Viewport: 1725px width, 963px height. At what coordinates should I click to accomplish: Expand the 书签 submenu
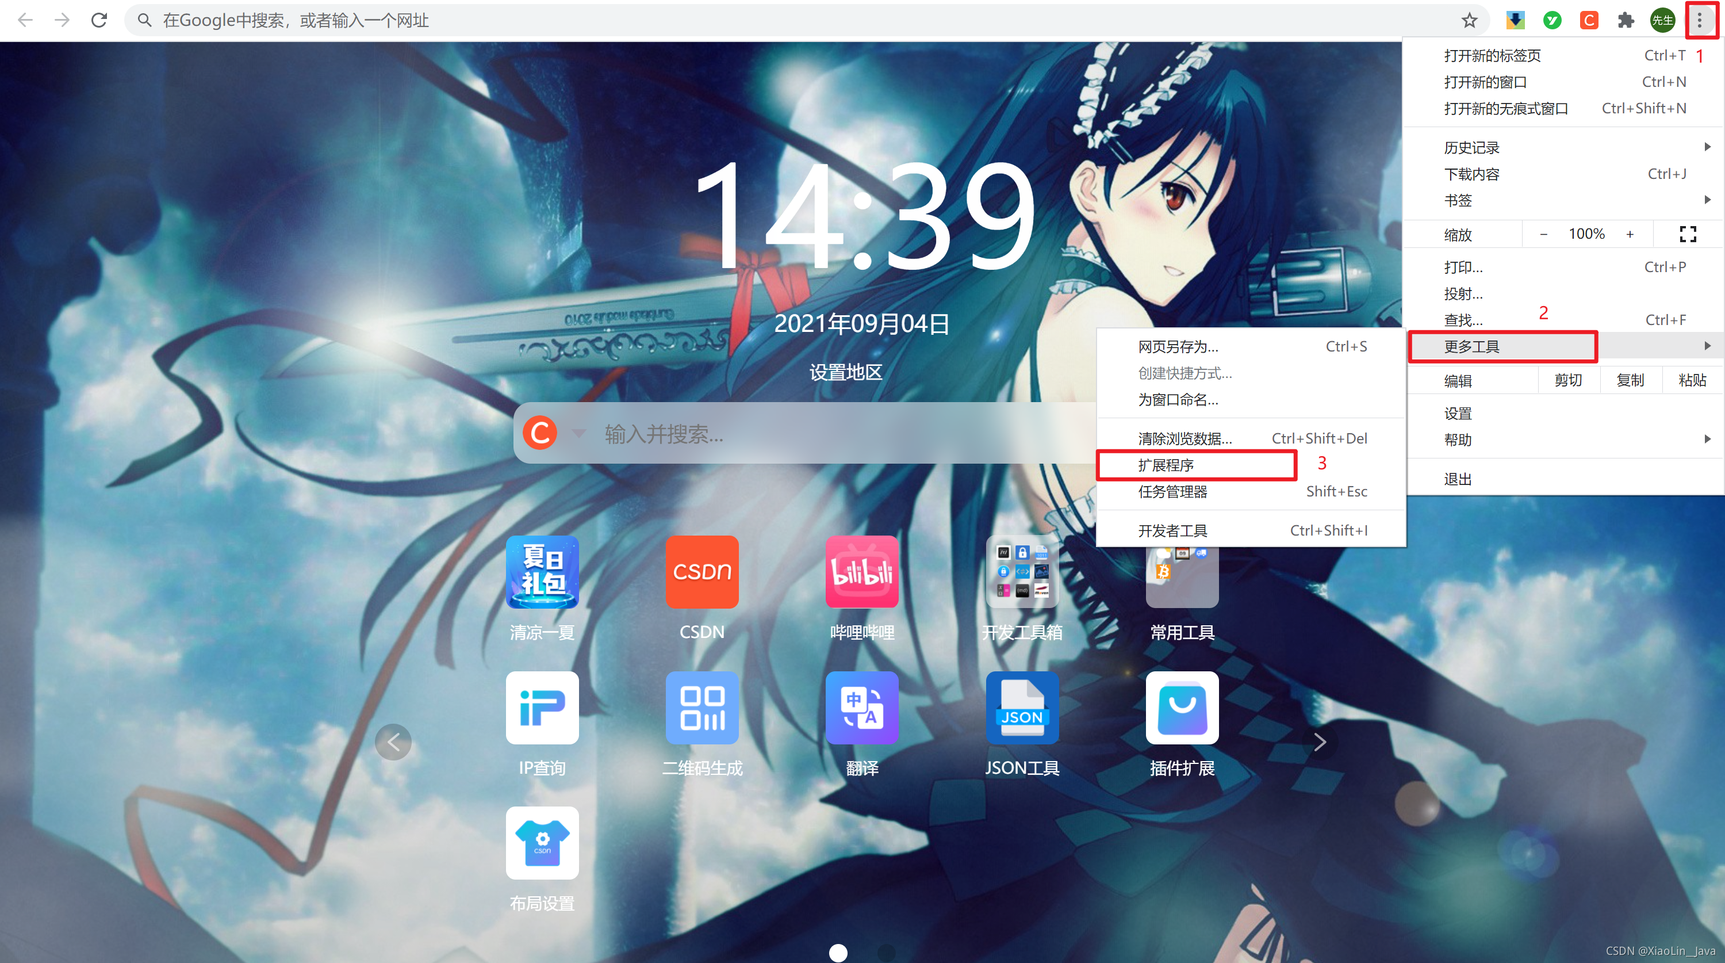[1564, 200]
